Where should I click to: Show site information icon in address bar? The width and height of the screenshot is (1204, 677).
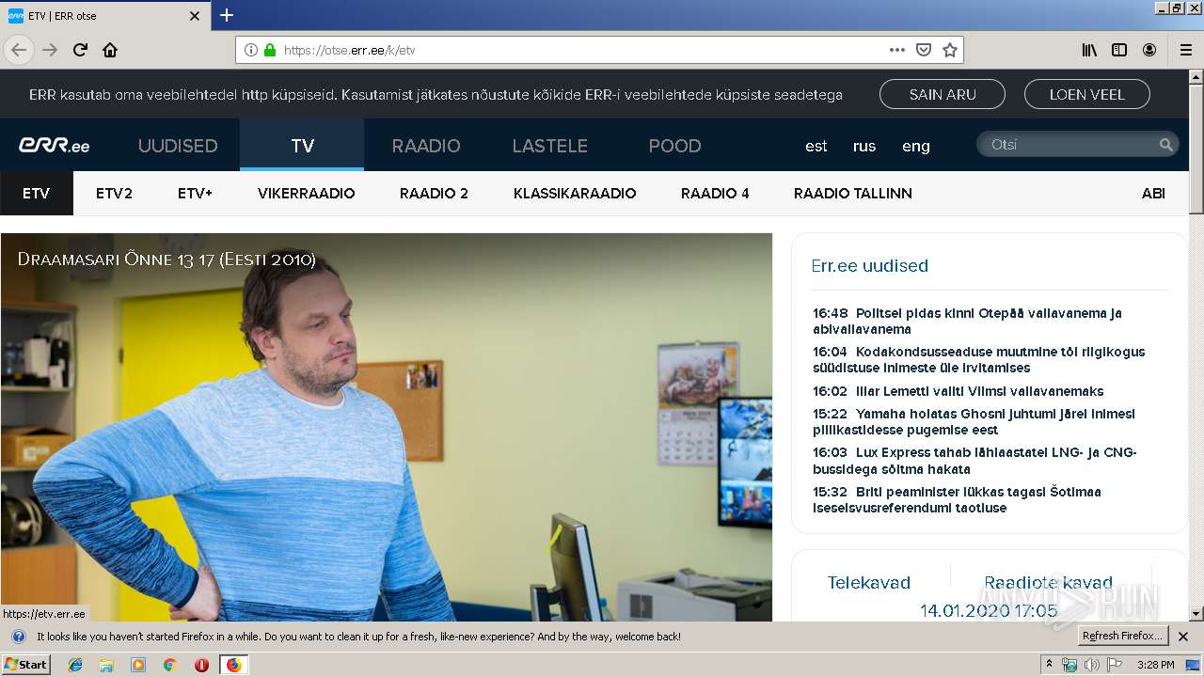coord(250,50)
